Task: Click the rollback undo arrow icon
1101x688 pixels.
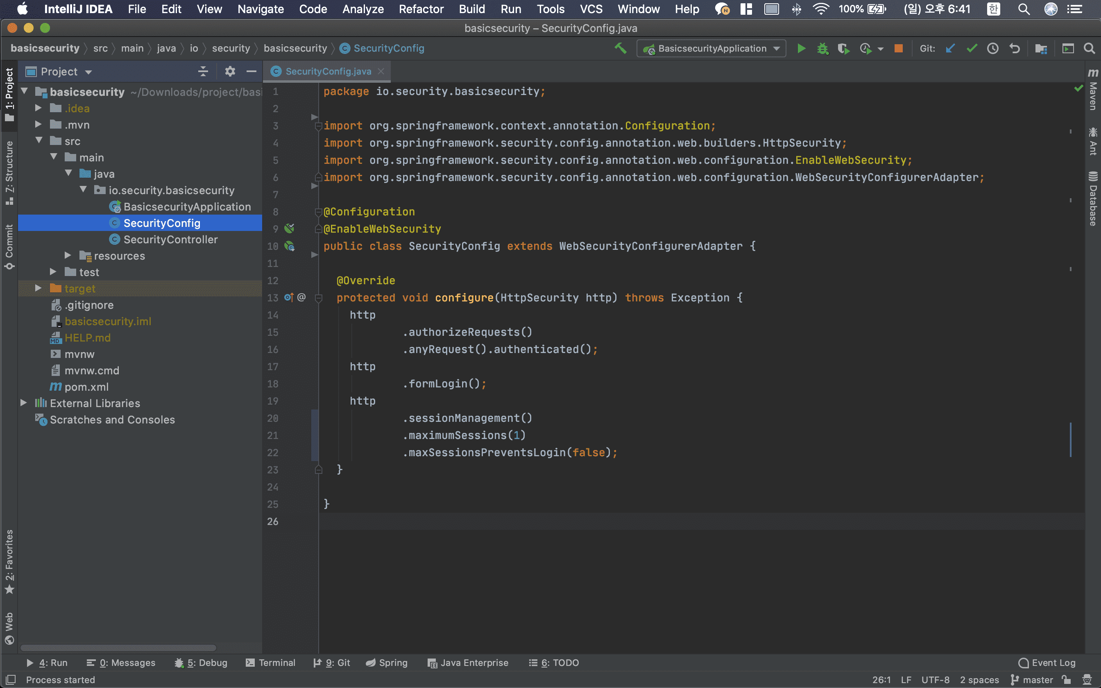Action: click(1015, 48)
